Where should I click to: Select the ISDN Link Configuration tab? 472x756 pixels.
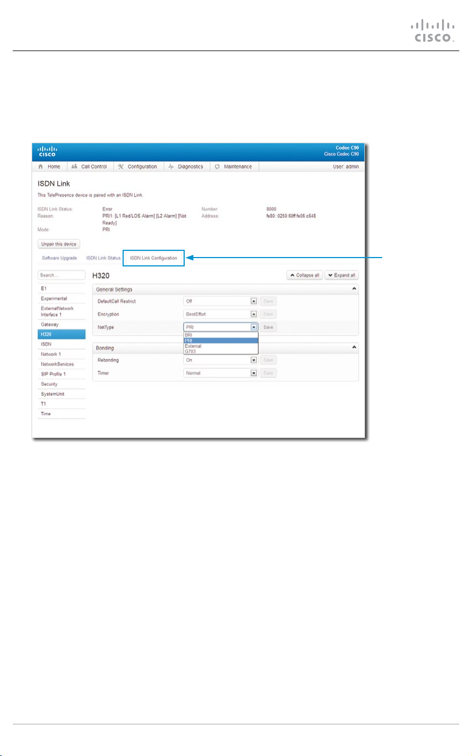(x=154, y=258)
